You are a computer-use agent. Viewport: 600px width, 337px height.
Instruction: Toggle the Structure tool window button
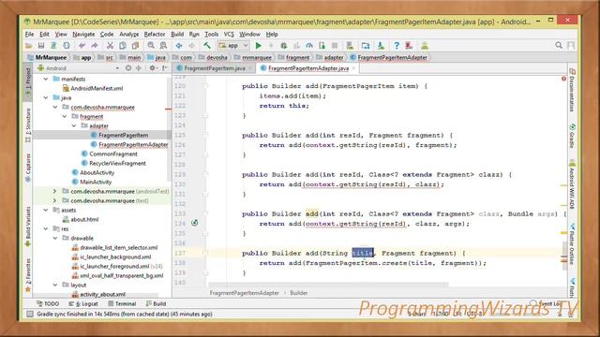[27, 125]
